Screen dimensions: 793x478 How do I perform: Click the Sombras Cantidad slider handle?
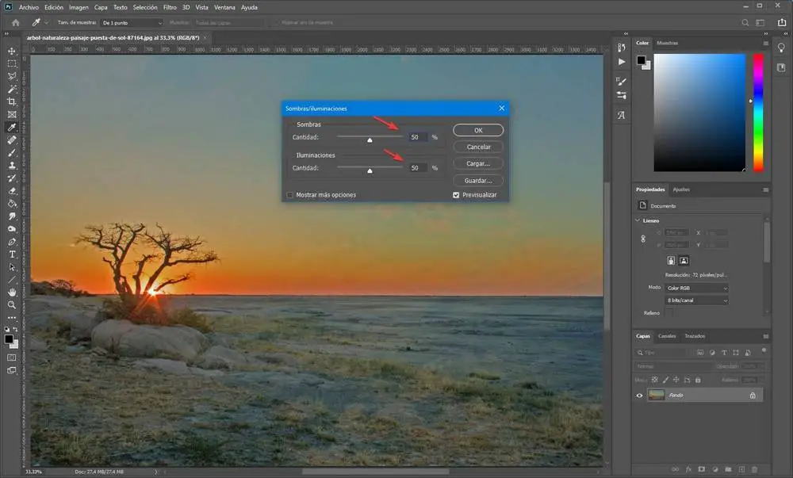370,140
